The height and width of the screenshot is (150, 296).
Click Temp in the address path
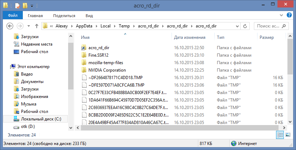(124, 26)
